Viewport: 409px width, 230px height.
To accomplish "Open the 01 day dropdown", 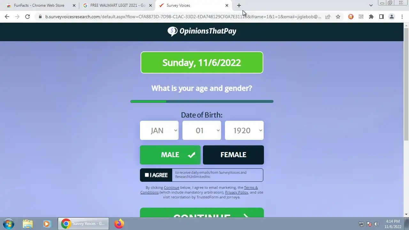I will click(202, 130).
